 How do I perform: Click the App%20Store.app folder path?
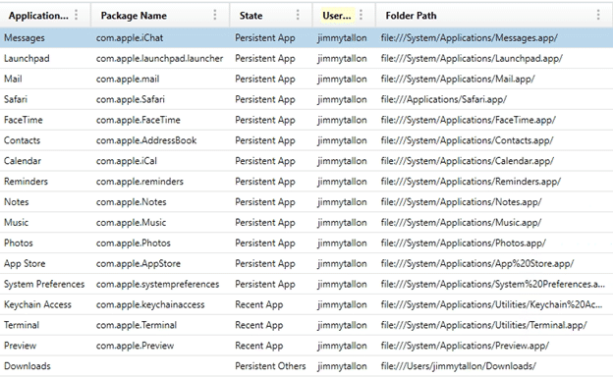point(477,264)
